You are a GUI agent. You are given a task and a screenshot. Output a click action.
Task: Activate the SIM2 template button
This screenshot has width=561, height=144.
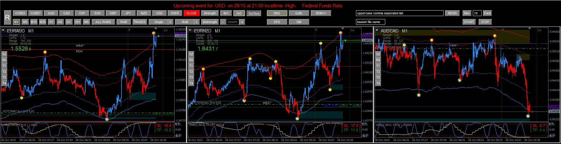(277, 13)
